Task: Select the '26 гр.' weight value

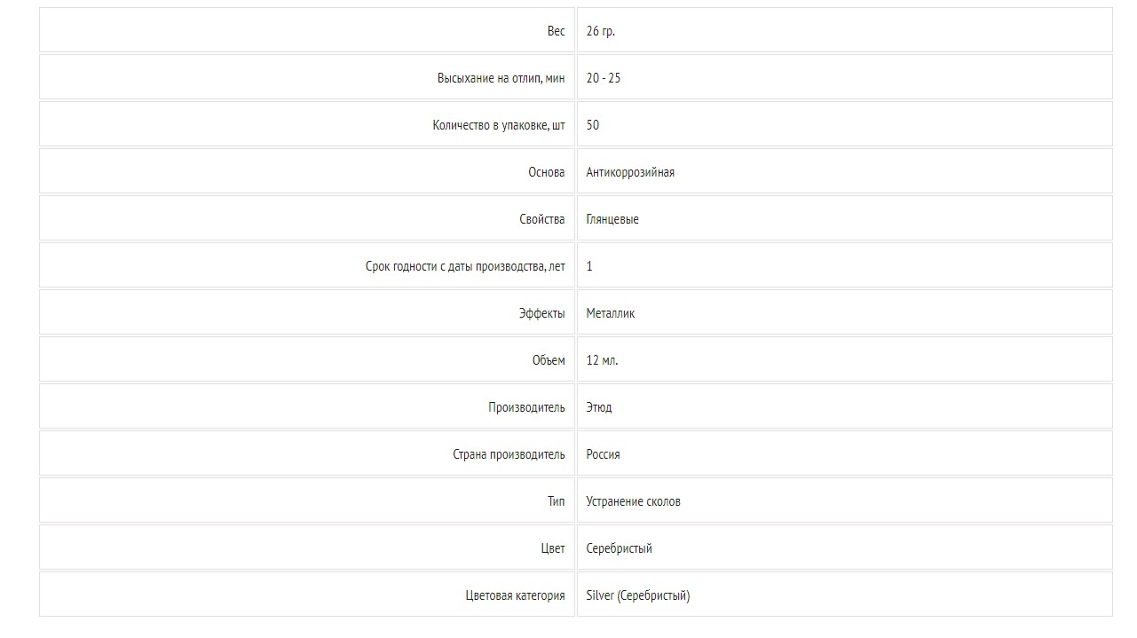Action: (x=601, y=31)
